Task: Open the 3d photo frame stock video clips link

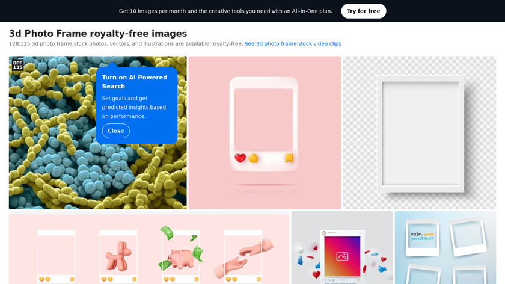Action: coord(293,43)
